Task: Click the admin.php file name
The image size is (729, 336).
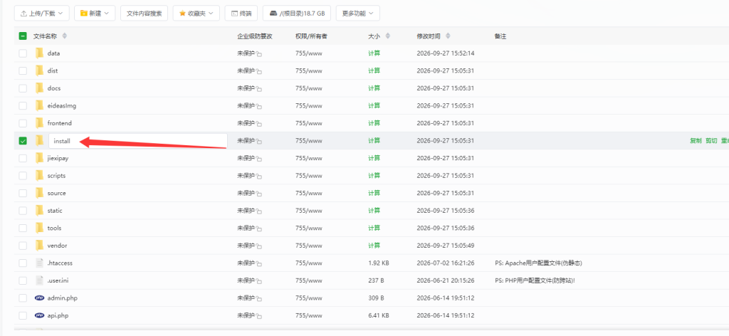Action: [x=63, y=298]
